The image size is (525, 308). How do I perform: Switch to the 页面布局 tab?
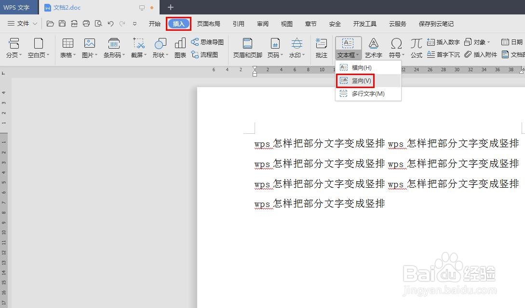tap(208, 24)
